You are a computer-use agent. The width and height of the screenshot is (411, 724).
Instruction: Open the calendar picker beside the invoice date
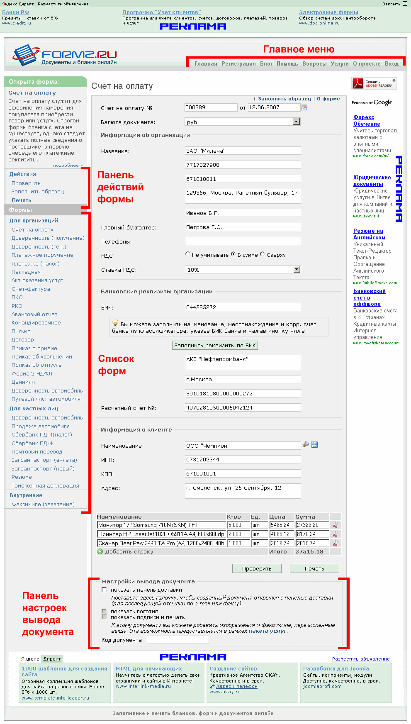tap(304, 107)
